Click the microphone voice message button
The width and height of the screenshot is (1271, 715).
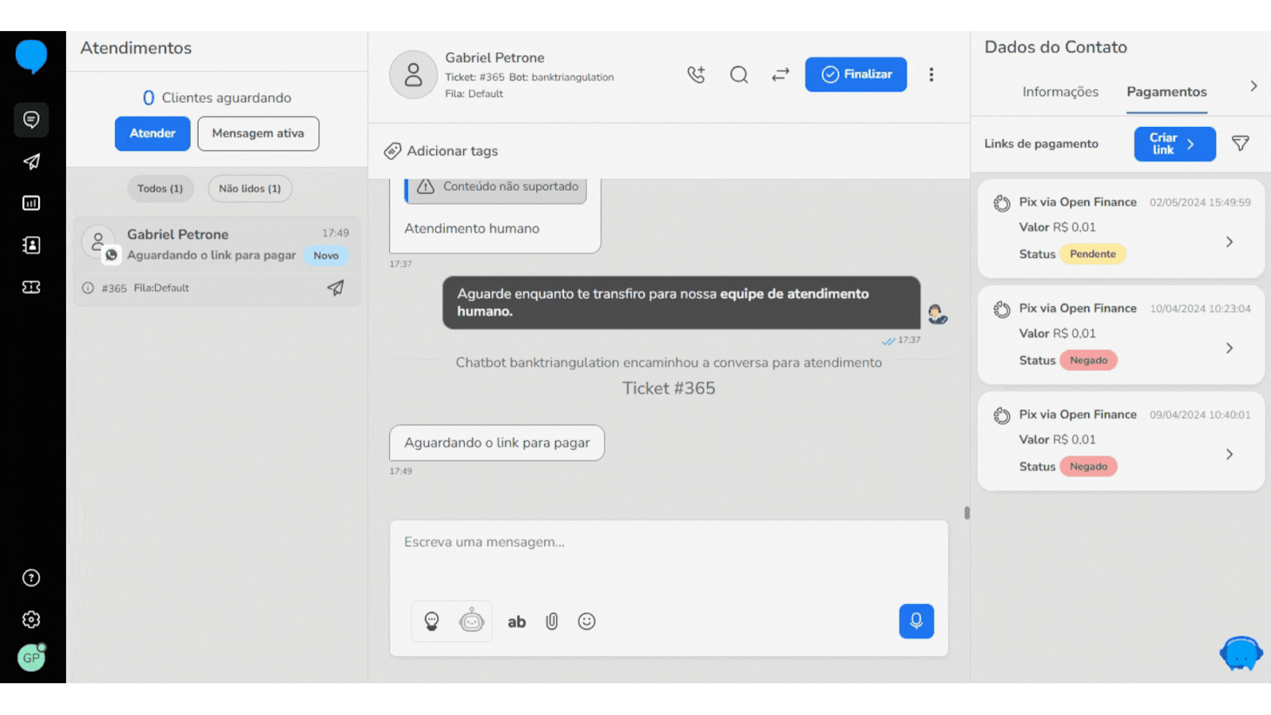916,621
